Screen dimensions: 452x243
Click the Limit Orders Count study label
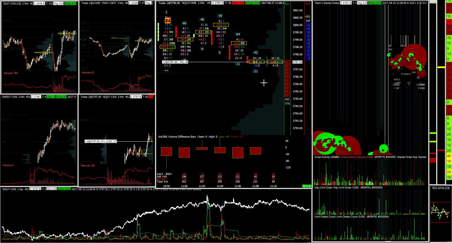pyautogui.click(x=325, y=217)
